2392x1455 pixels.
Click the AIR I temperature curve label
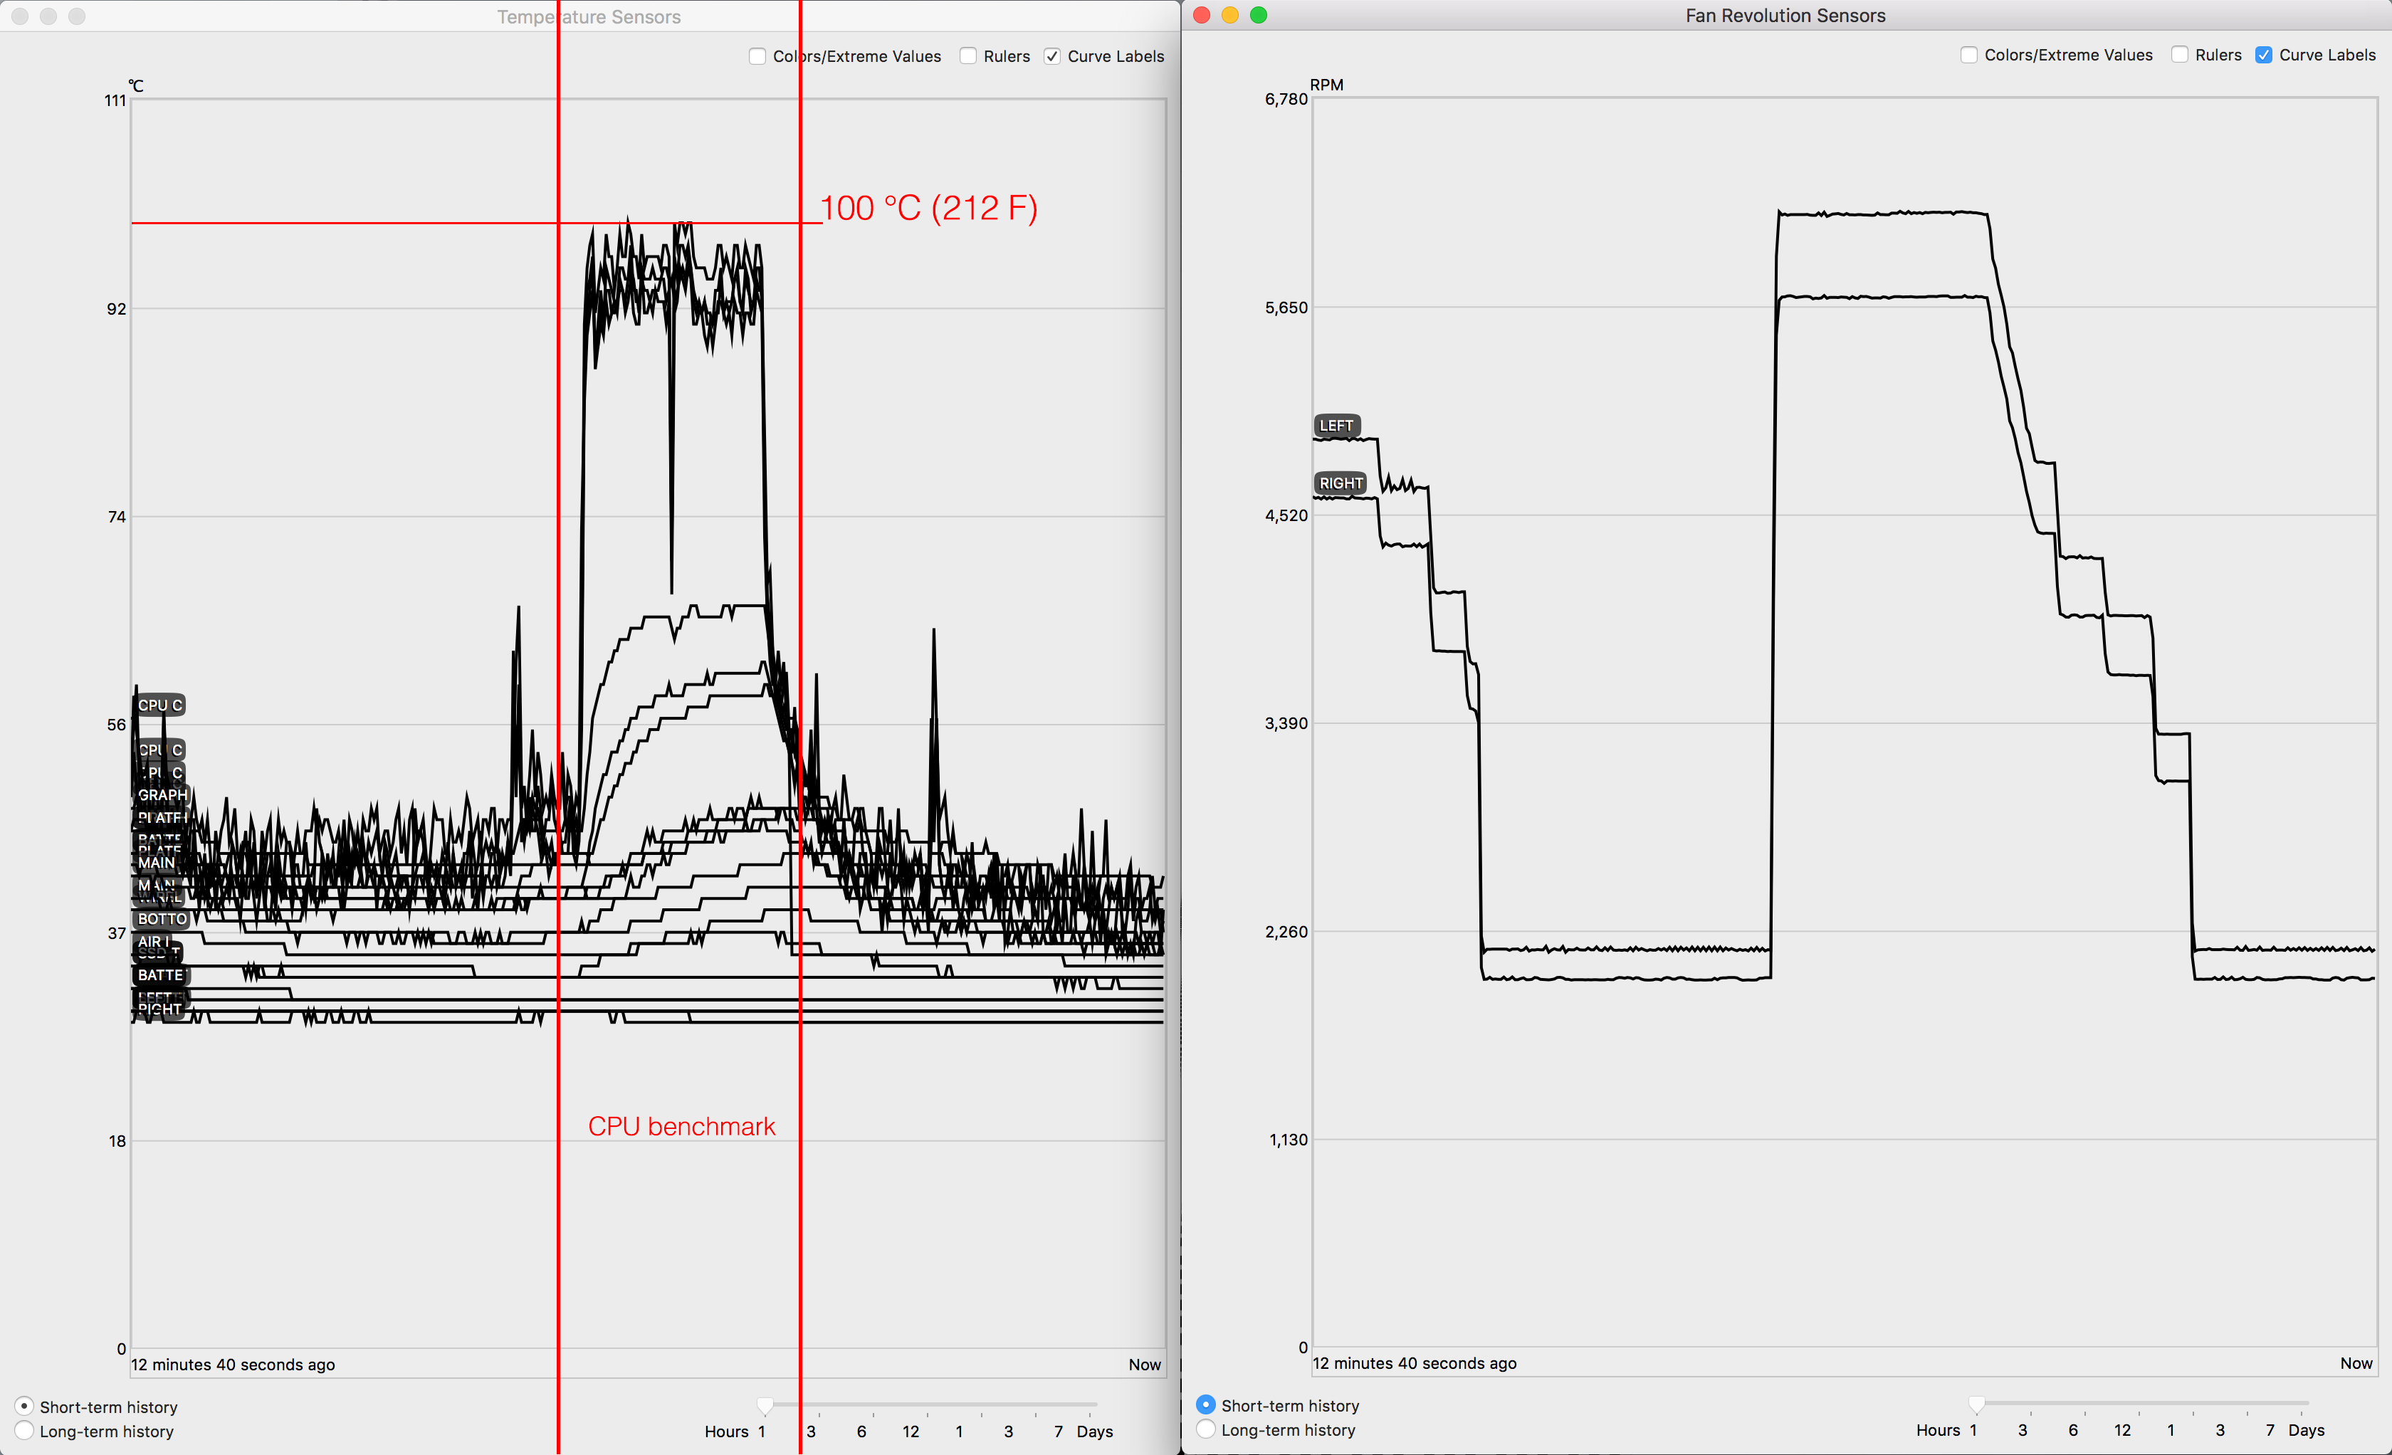pyautogui.click(x=152, y=940)
